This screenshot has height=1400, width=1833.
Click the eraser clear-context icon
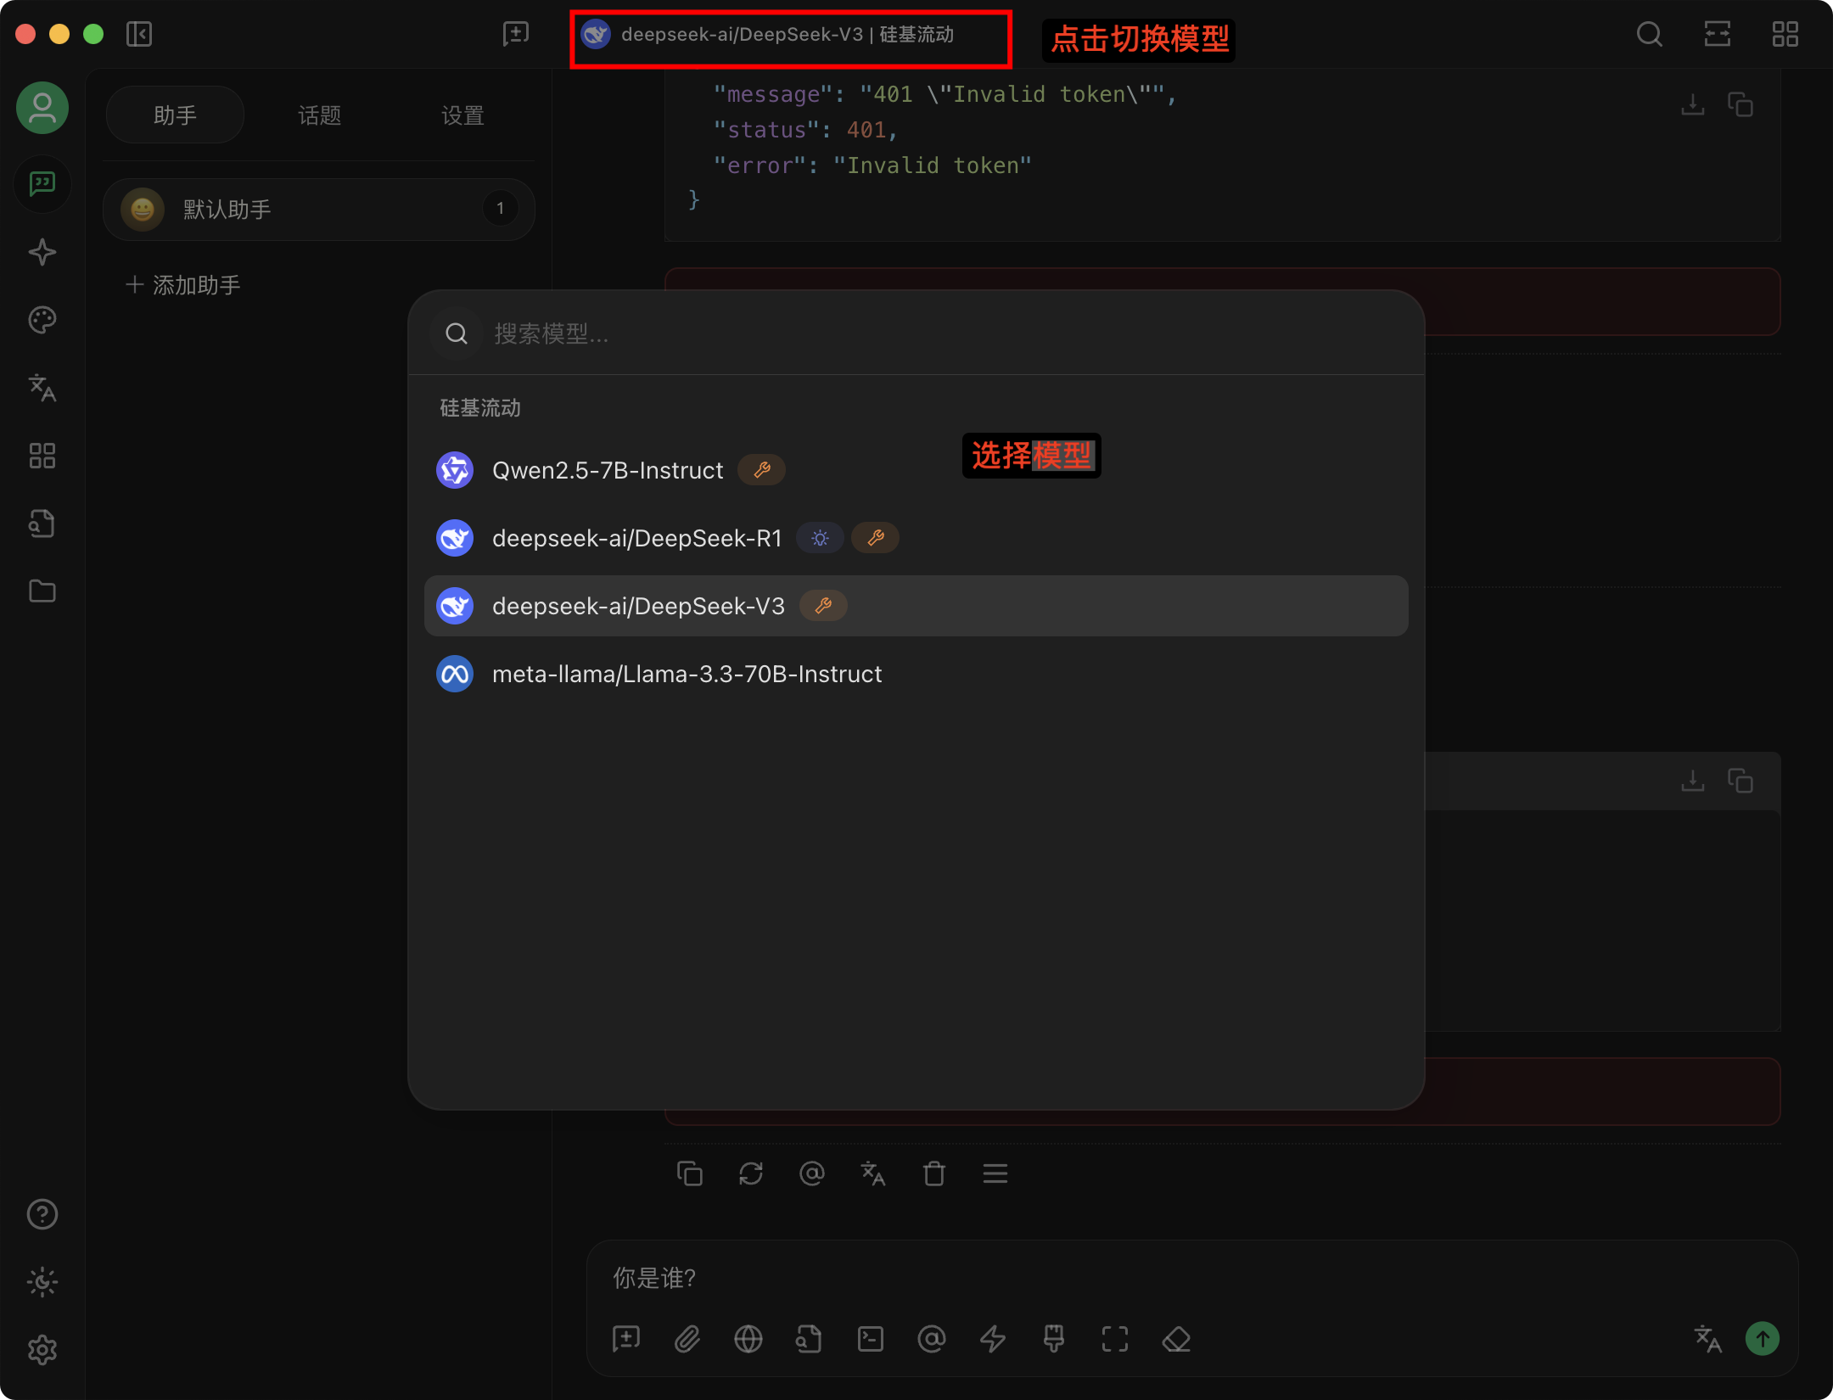[x=1176, y=1339]
